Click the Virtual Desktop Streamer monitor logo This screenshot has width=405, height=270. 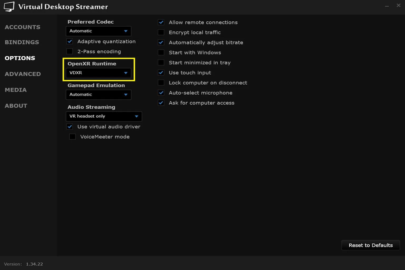pos(9,7)
